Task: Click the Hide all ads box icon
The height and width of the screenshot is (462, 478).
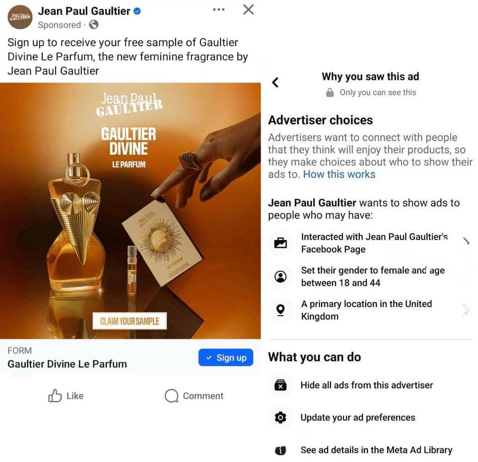Action: click(x=280, y=385)
